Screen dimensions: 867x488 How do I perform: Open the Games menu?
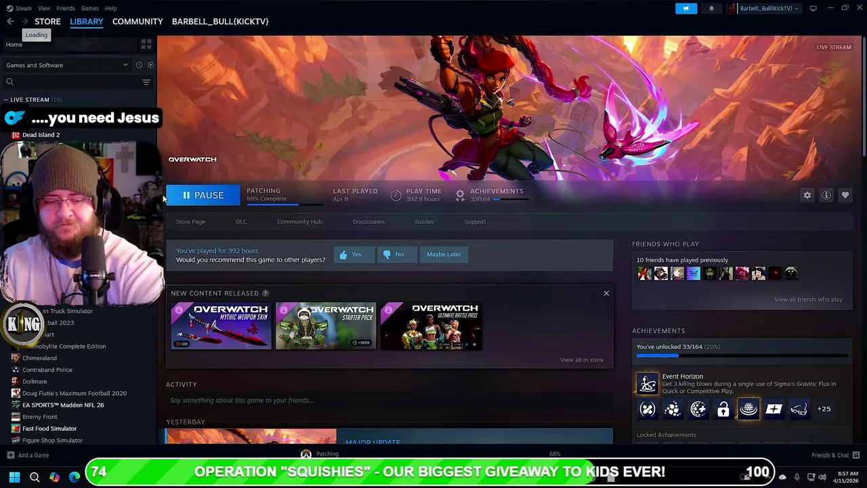pyautogui.click(x=89, y=8)
